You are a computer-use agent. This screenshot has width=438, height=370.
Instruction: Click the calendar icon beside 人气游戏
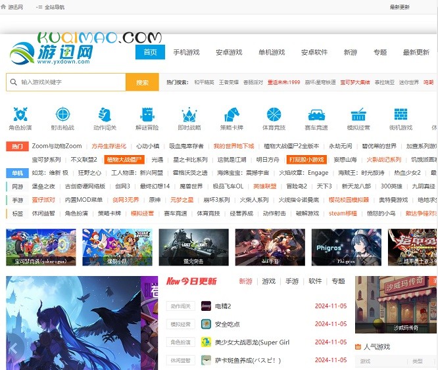coord(358,347)
